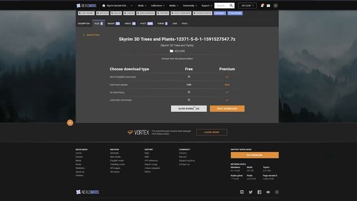This screenshot has width=357, height=201.
Task: Open the Help footer link
Action: click(x=147, y=153)
